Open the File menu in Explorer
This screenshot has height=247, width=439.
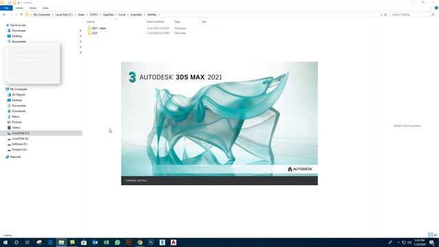6,8
